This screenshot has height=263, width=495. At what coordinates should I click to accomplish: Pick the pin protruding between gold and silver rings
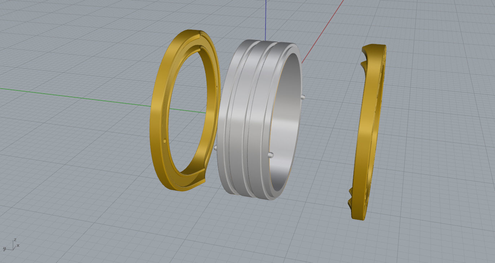tap(216, 147)
